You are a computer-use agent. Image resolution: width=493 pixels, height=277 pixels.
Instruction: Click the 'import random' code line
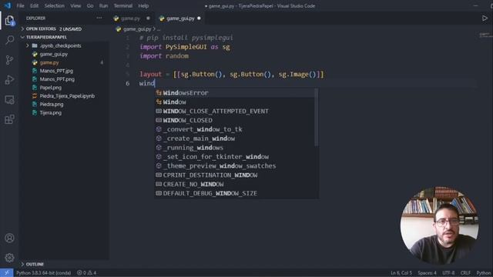[x=164, y=56]
